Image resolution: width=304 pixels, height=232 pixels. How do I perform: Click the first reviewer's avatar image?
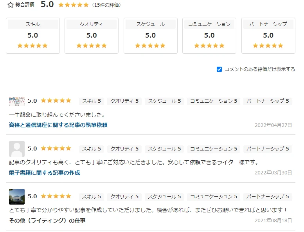(x=17, y=101)
